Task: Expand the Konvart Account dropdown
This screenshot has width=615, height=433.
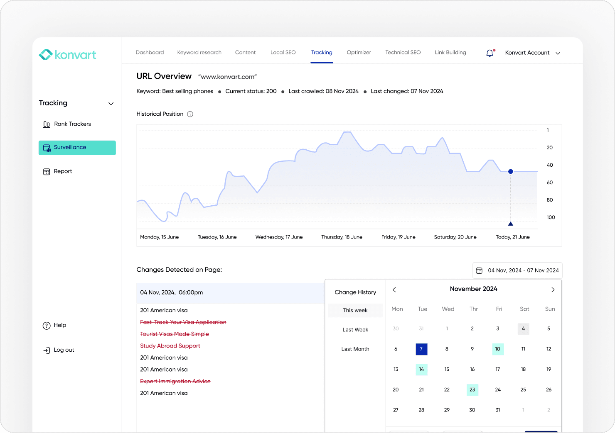Action: pyautogui.click(x=558, y=53)
